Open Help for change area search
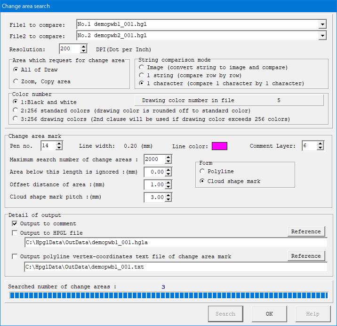This screenshot has width=337, height=326. pyautogui.click(x=313, y=314)
